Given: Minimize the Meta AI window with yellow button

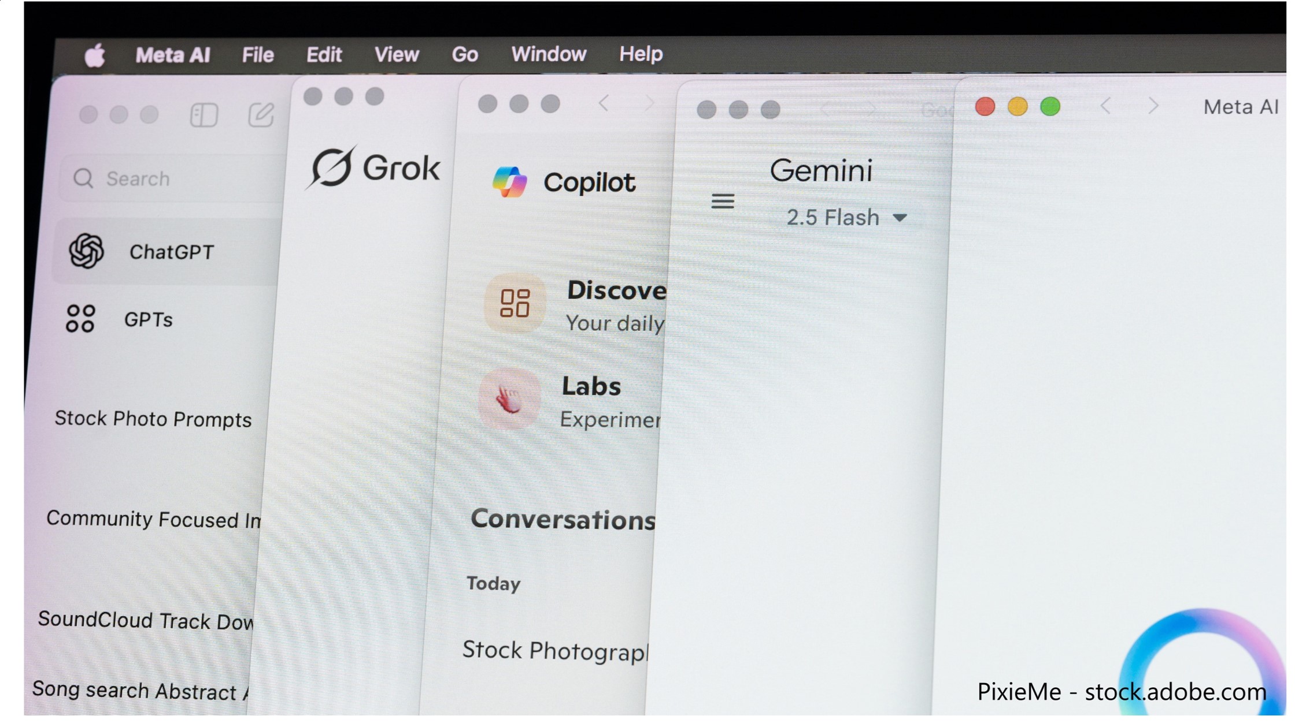Looking at the screenshot, I should click(x=1017, y=107).
